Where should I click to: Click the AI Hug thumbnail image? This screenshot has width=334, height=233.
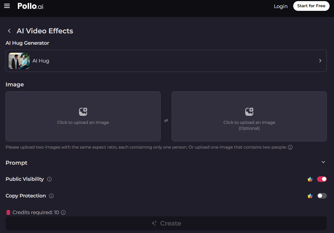pos(19,61)
